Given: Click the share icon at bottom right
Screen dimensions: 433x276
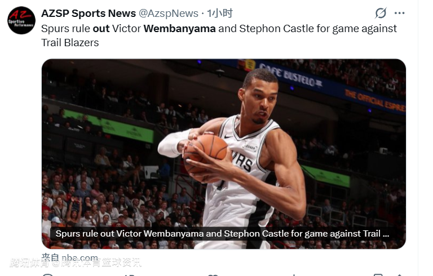Looking at the screenshot, I should click(x=399, y=275).
